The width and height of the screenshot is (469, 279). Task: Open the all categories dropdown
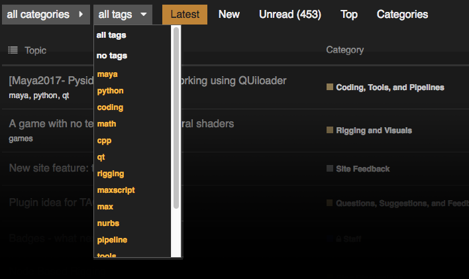click(46, 14)
